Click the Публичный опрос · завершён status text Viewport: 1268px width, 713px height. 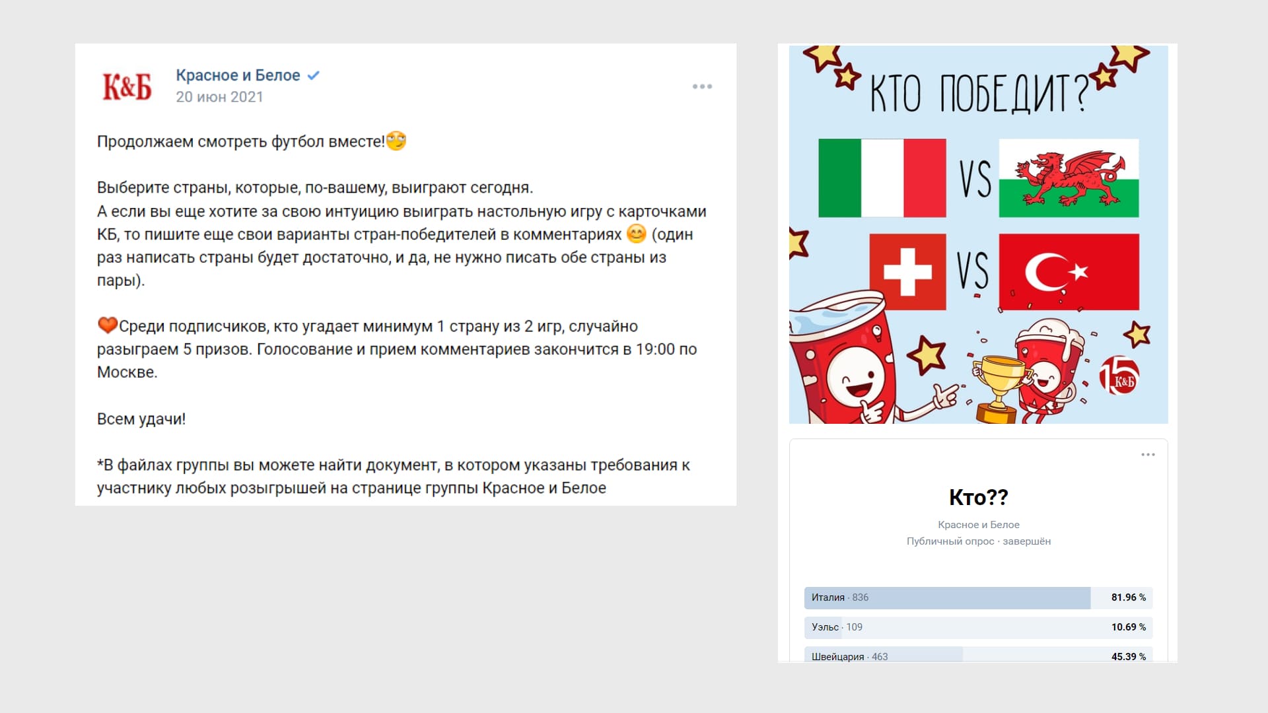(978, 541)
